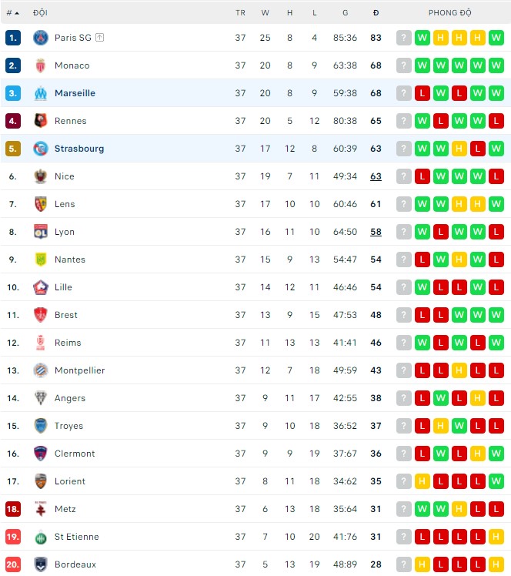Click the promotion icon beside Paris SG
This screenshot has width=511, height=576.
[x=100, y=38]
